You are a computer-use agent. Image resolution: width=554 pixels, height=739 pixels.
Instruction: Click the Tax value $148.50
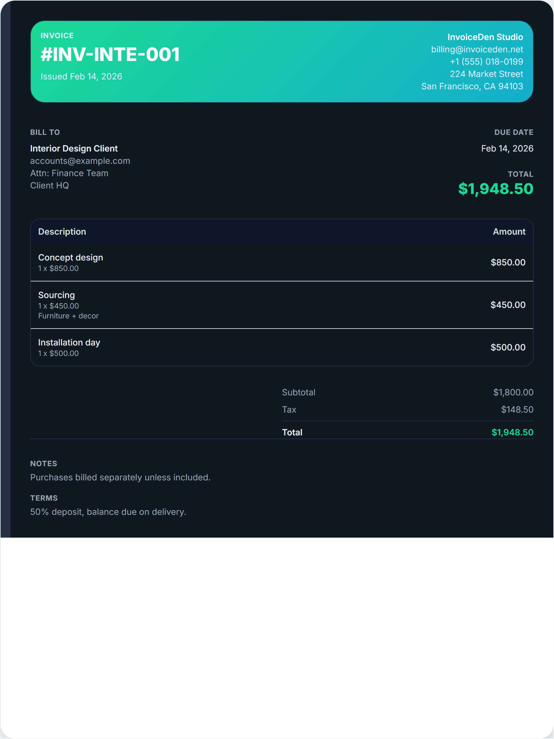(517, 410)
